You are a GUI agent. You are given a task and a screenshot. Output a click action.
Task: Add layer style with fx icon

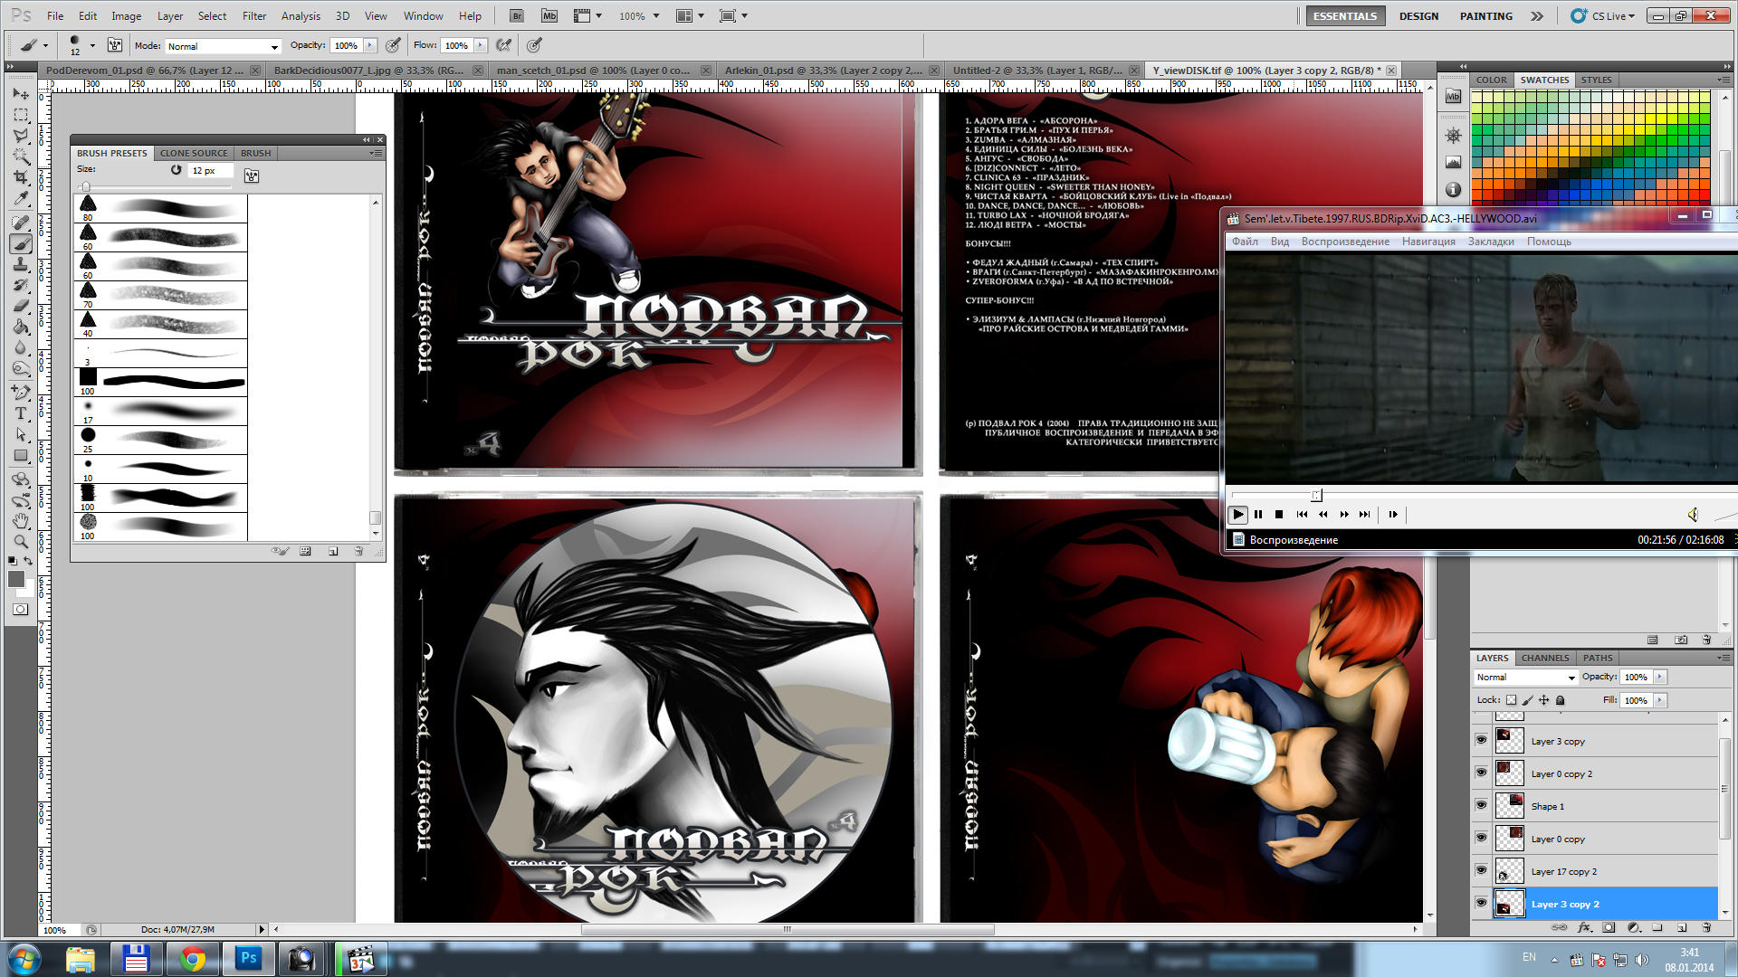1584,927
